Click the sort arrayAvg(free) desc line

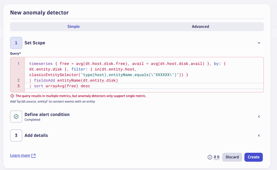60,86
